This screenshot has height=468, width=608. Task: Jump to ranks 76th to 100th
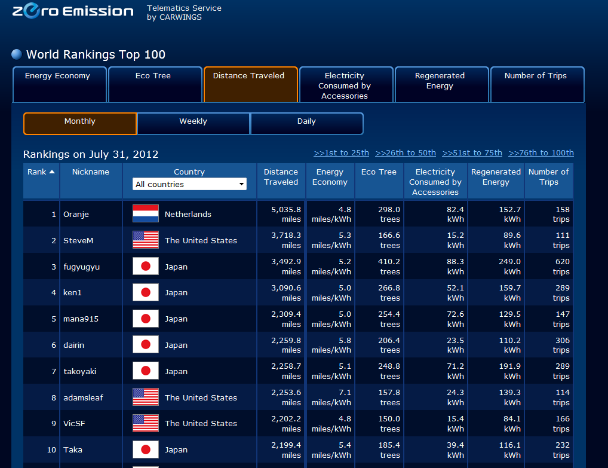coord(541,152)
